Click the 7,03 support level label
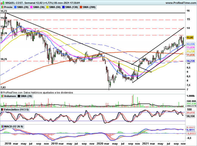This screenshot has height=146, width=197. pyautogui.click(x=3, y=87)
